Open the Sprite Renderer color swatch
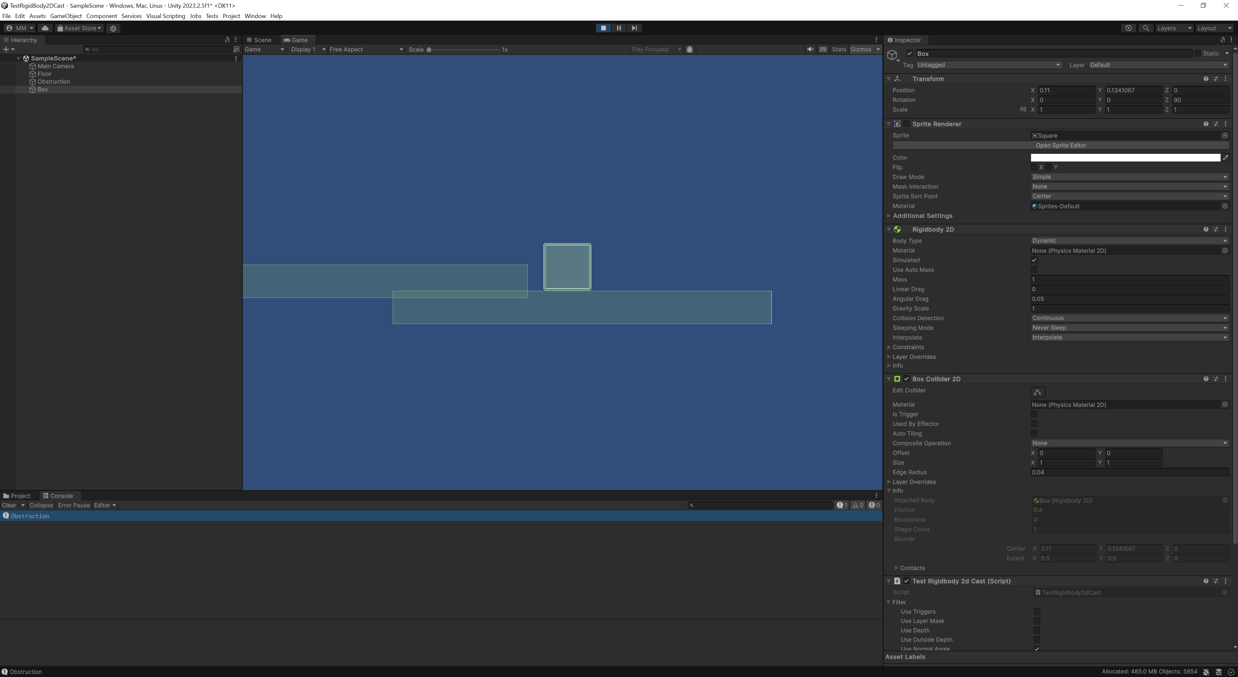 pyautogui.click(x=1125, y=157)
